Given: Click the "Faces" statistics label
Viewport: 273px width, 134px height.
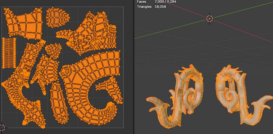Looking at the screenshot, I should [141, 1].
